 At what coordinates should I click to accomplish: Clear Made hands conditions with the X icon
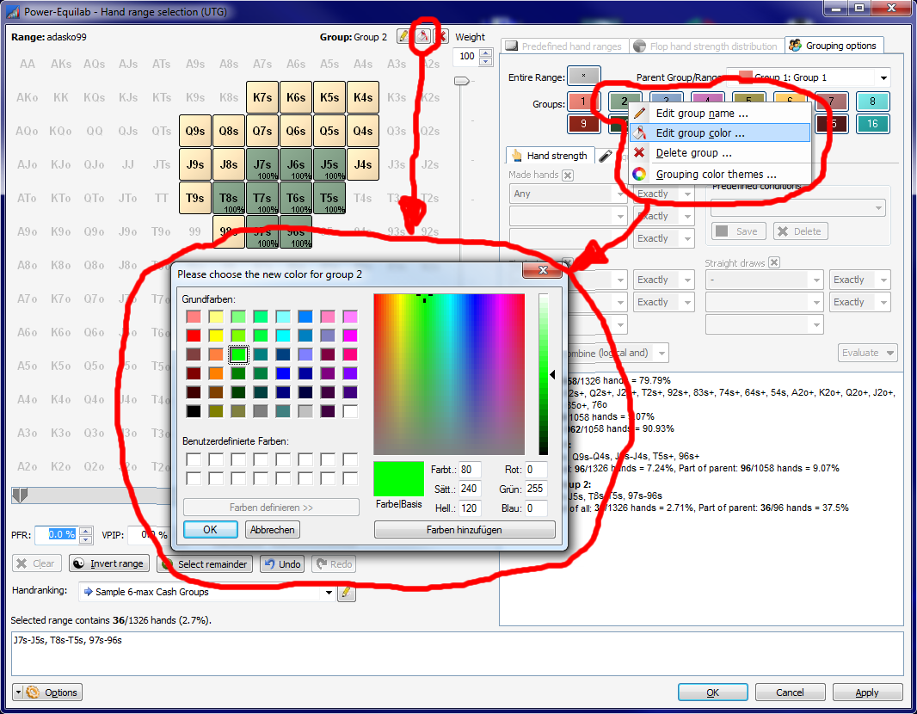(568, 175)
